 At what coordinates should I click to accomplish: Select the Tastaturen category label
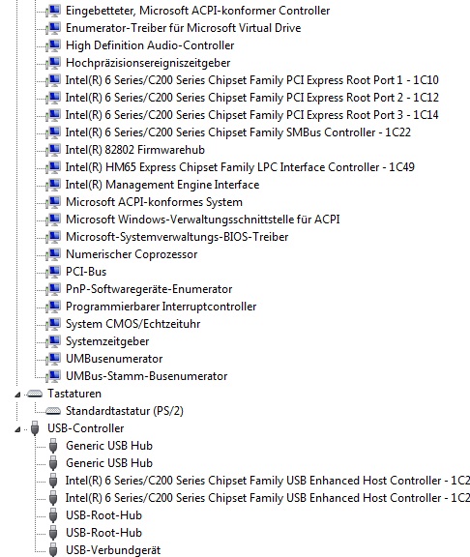point(74,394)
